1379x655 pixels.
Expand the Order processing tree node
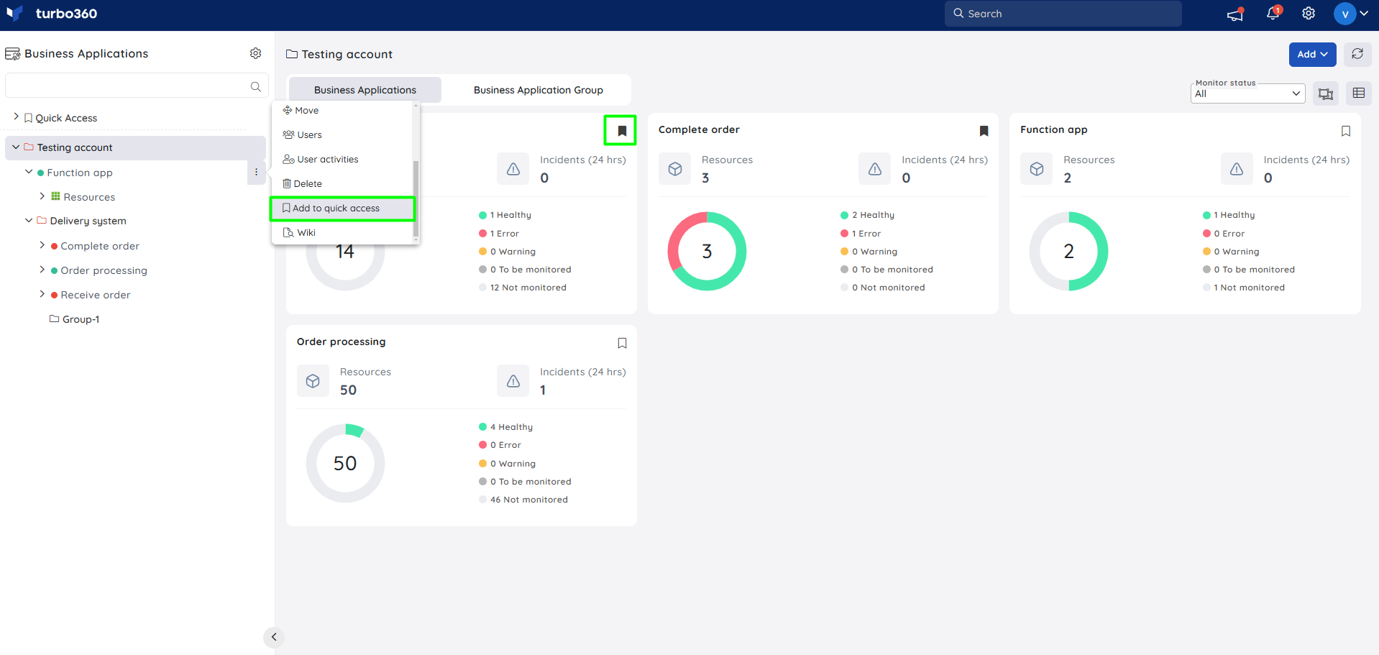click(x=42, y=270)
